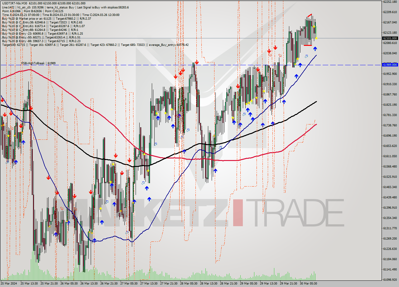Viewport: 399px width, 287px height.
Task: Click the 26 Mar 05:30 time label
Action: (69, 284)
